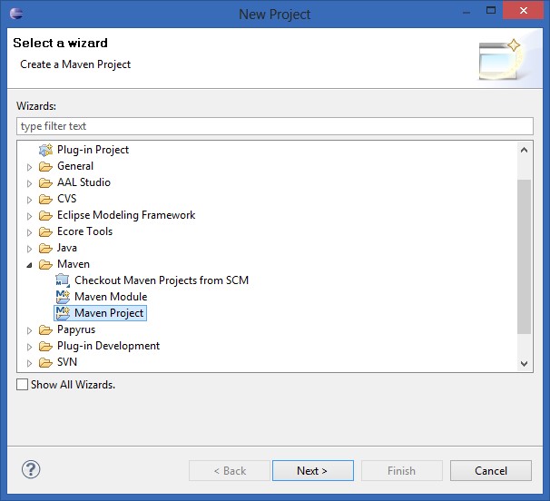Collapse the Maven category

coord(29,265)
